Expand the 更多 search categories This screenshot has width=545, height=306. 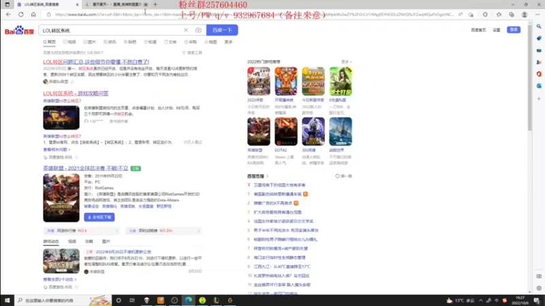click(x=228, y=42)
